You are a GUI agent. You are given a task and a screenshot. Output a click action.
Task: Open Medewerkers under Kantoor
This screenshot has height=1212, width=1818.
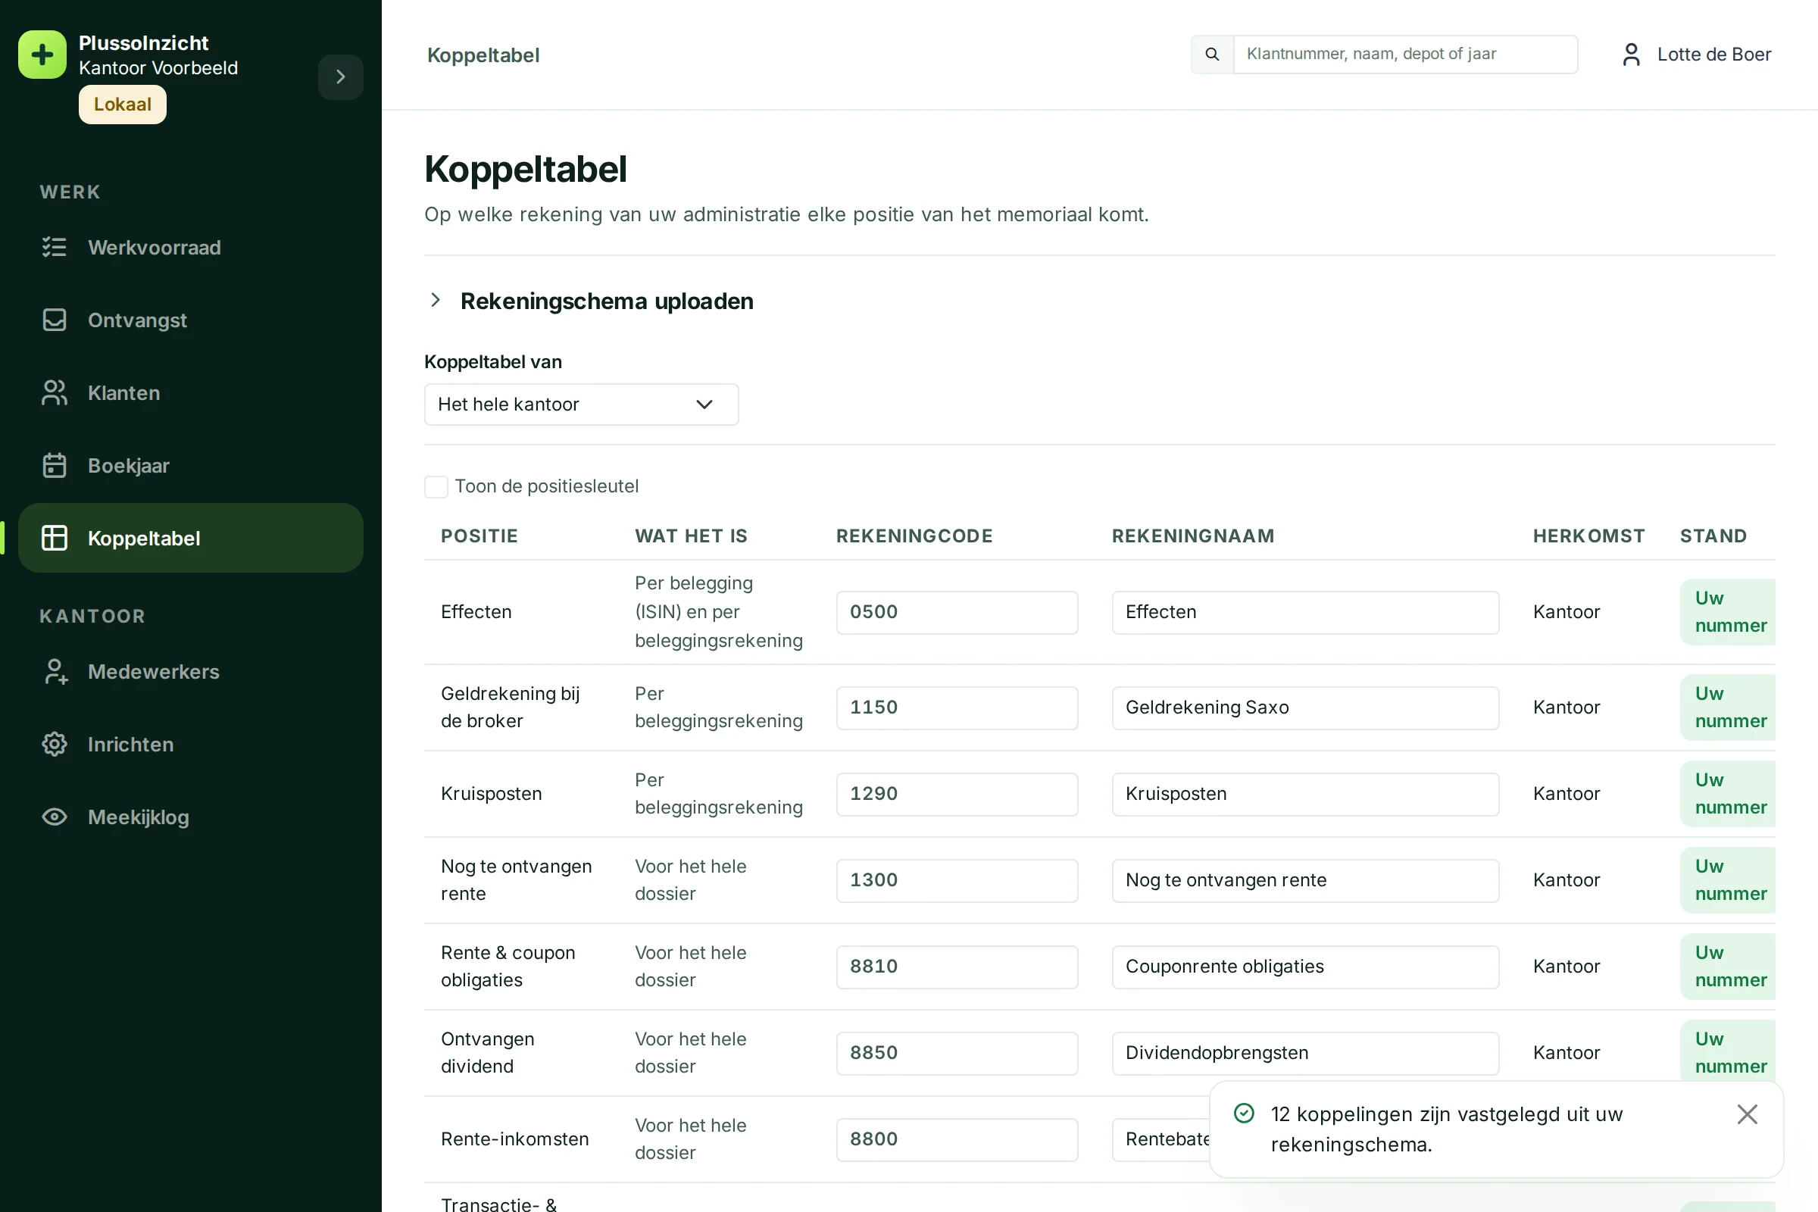point(190,672)
